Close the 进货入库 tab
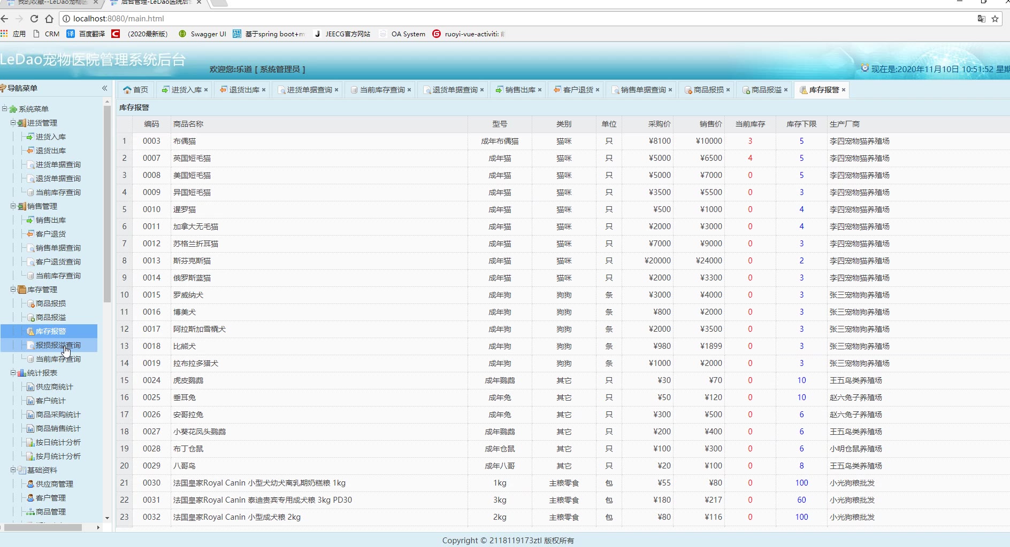The width and height of the screenshot is (1010, 547). 206,90
